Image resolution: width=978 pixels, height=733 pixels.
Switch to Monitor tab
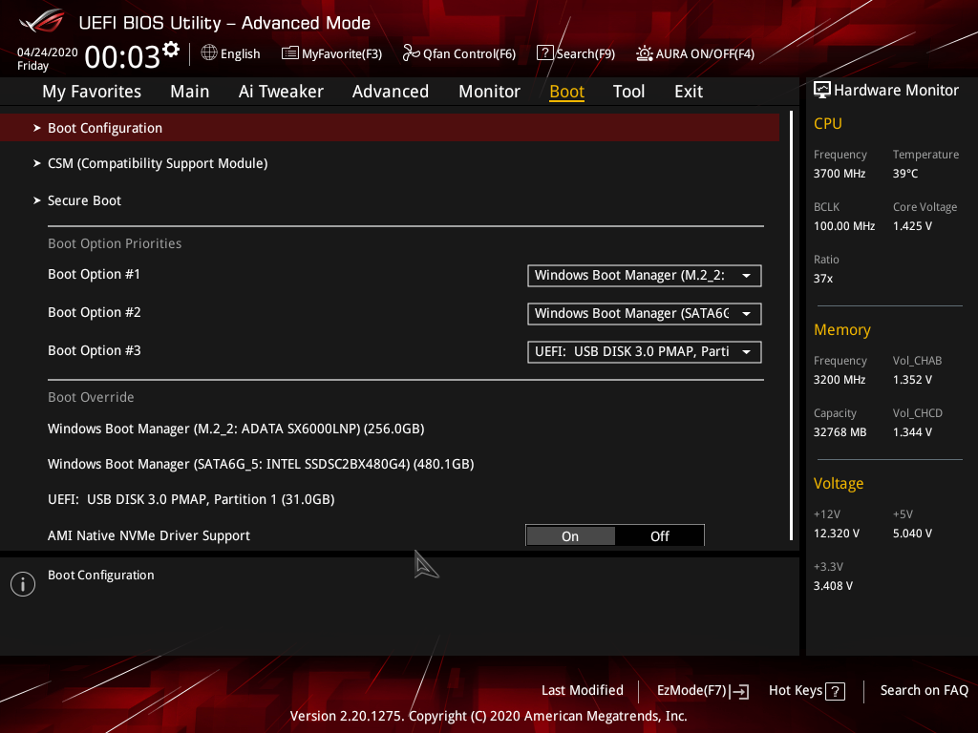pyautogui.click(x=489, y=92)
